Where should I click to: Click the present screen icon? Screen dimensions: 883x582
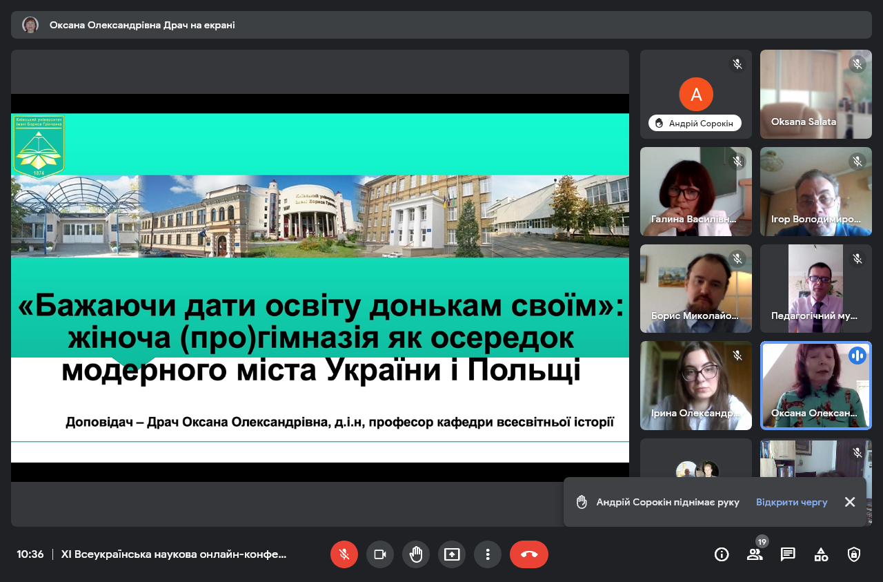[451, 554]
